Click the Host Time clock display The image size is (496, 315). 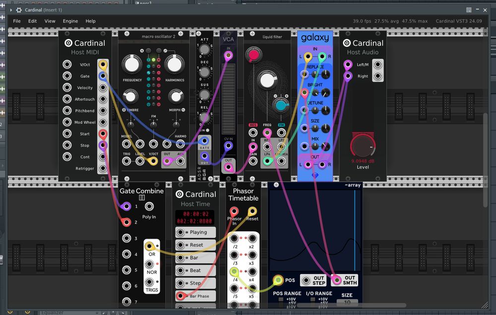click(x=195, y=217)
